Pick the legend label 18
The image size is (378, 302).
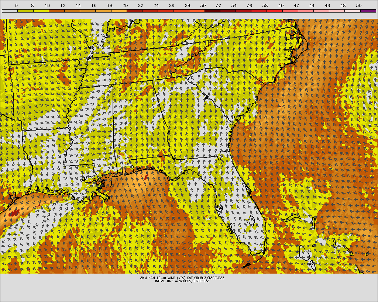point(109,5)
